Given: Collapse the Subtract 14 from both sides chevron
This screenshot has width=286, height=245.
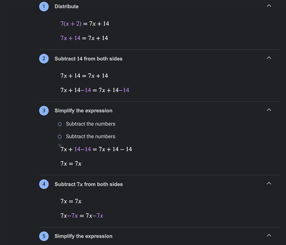Looking at the screenshot, I should pos(269,58).
